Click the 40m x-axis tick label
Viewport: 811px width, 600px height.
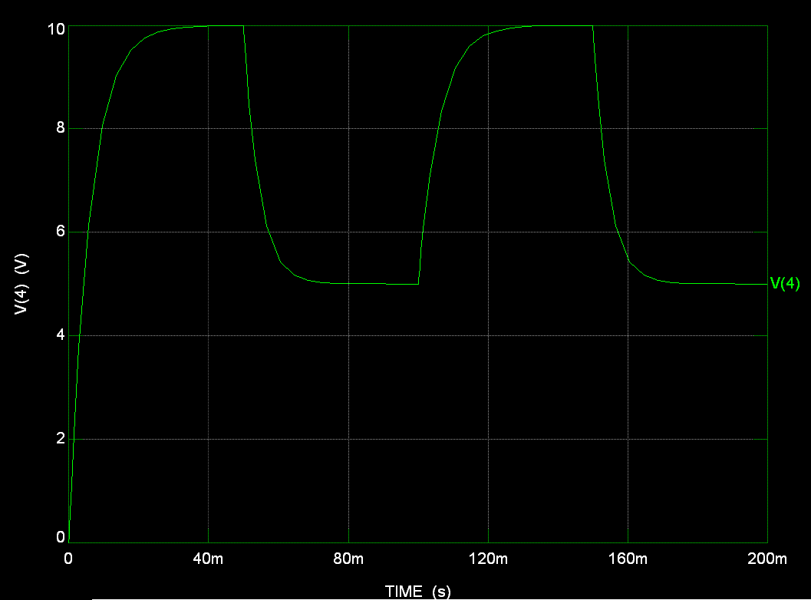[209, 559]
